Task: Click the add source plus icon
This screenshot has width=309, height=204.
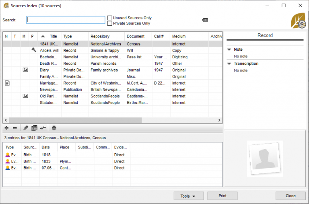Action: click(x=6, y=128)
